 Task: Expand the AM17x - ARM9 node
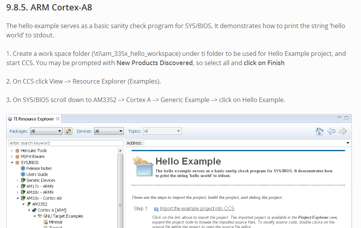(x=18, y=186)
